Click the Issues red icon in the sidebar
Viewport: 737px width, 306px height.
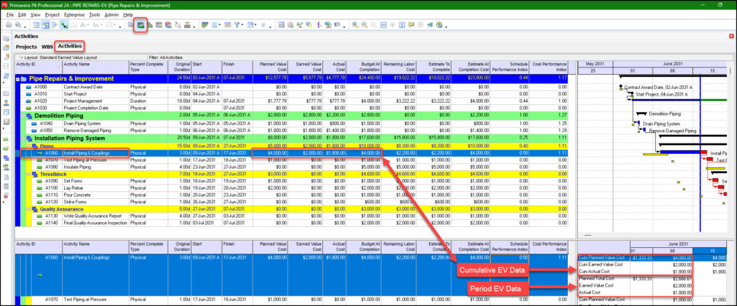[x=6, y=195]
